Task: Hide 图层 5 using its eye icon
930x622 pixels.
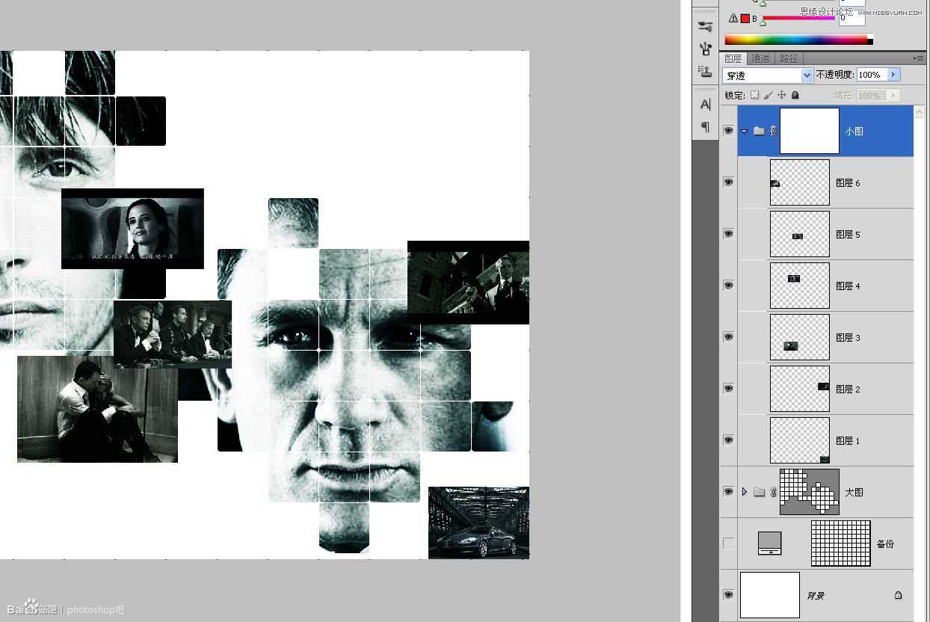Action: pyautogui.click(x=728, y=234)
